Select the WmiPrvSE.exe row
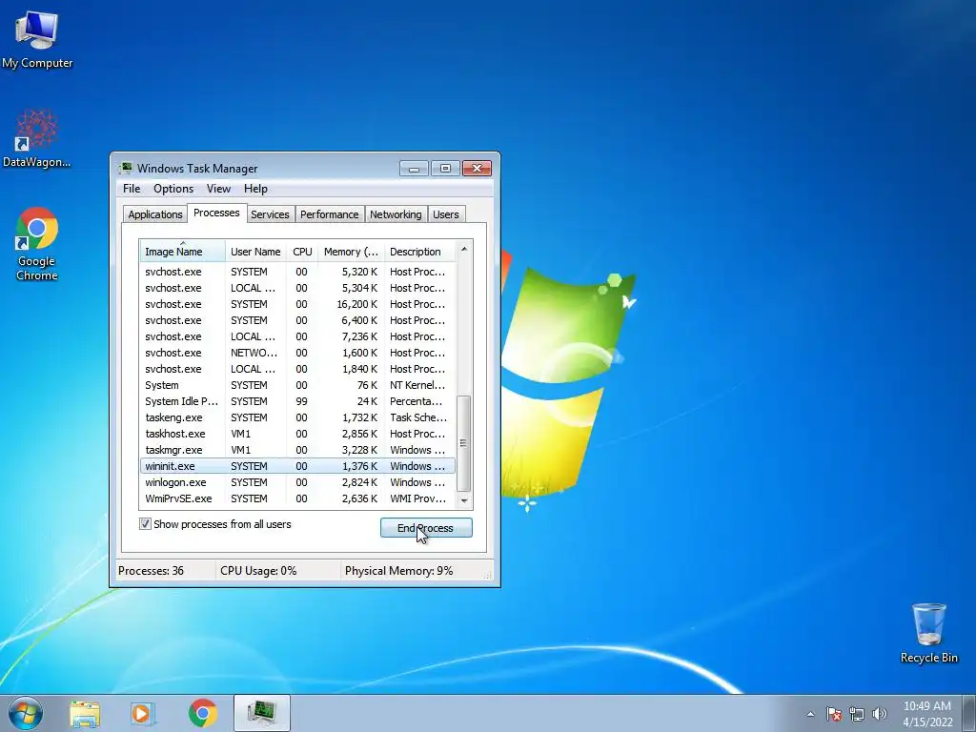The width and height of the screenshot is (976, 732). [298, 498]
